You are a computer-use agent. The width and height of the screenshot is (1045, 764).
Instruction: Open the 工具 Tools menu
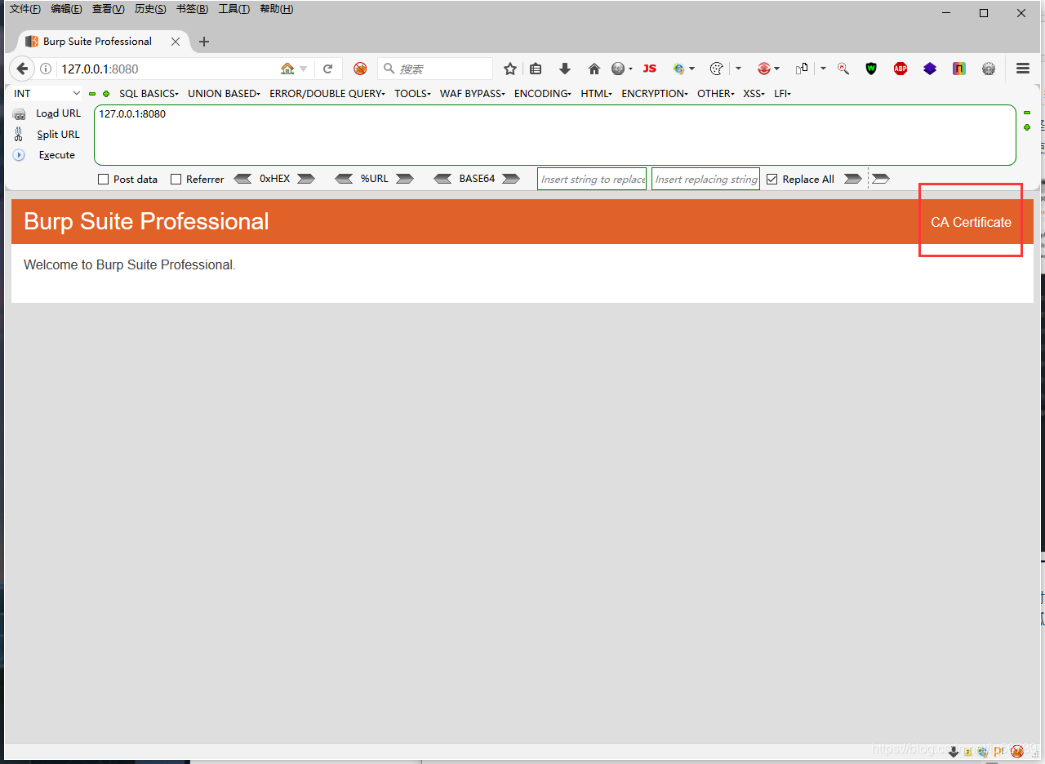(233, 9)
